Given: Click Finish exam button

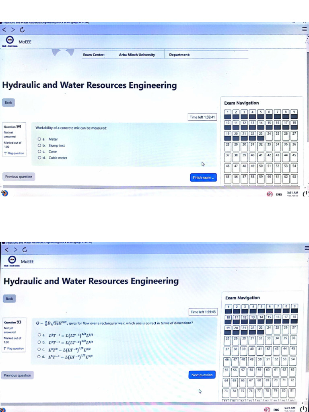Looking at the screenshot, I should click(203, 177).
